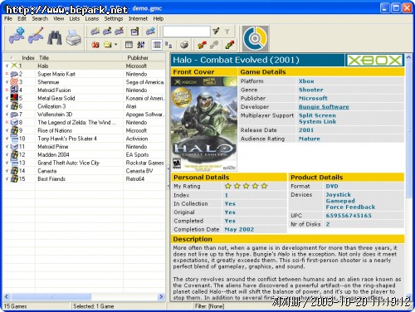
Task: Click the list scrollbar left arrow
Action: 7,297
